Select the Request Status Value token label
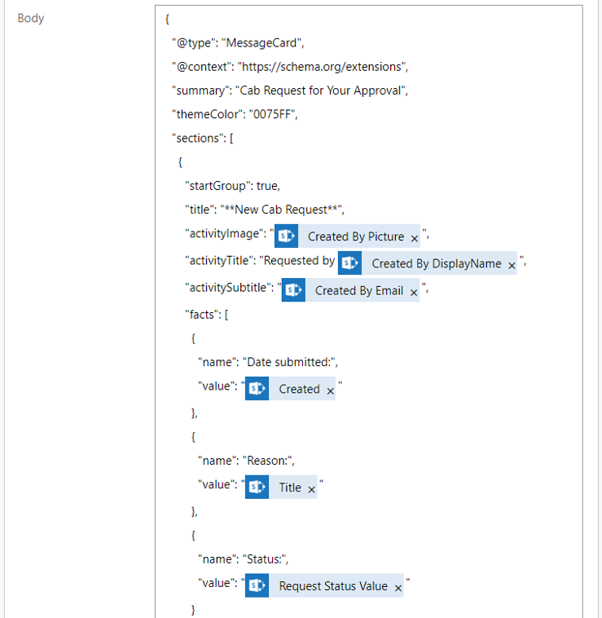This screenshot has width=602, height=618. click(x=333, y=586)
